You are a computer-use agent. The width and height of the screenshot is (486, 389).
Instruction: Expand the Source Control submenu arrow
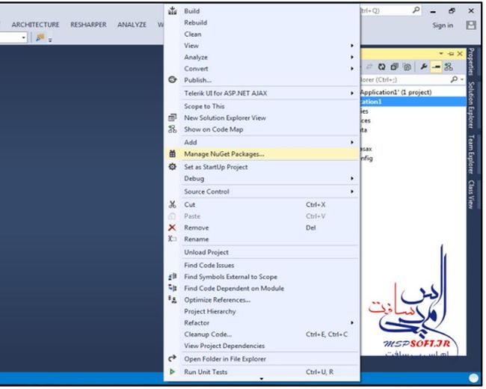(x=352, y=192)
